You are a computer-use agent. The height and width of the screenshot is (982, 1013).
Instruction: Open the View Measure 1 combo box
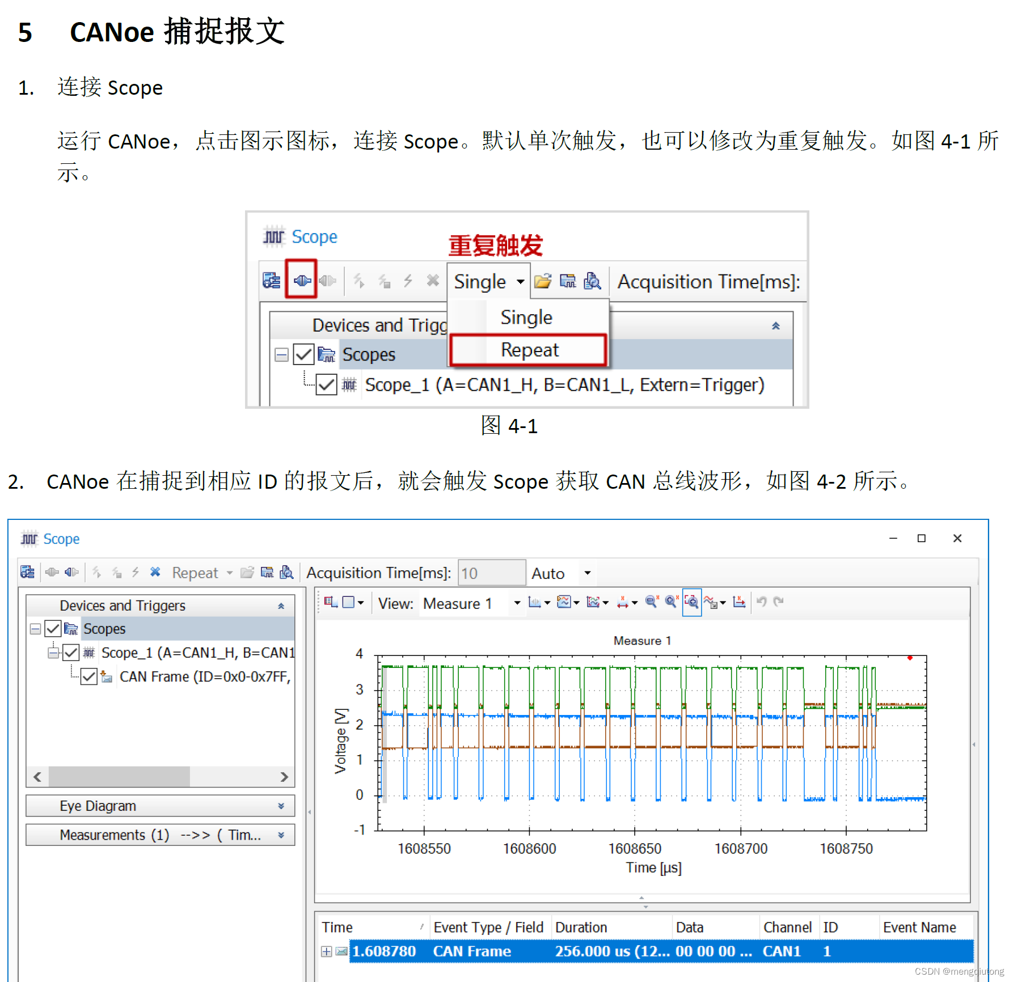click(x=472, y=603)
